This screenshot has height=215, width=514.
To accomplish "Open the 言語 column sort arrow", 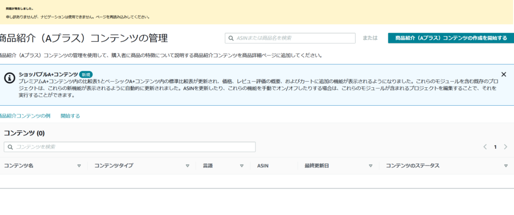I will click(x=242, y=166).
